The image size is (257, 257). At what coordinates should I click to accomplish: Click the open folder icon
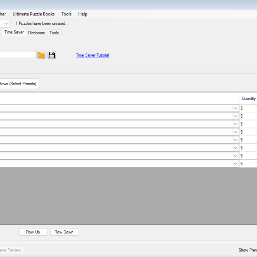pyautogui.click(x=41, y=55)
